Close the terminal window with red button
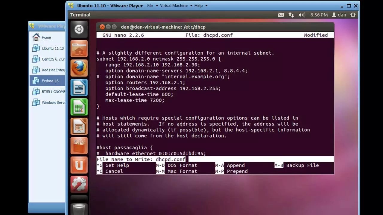The height and width of the screenshot is (215, 383). click(x=102, y=27)
